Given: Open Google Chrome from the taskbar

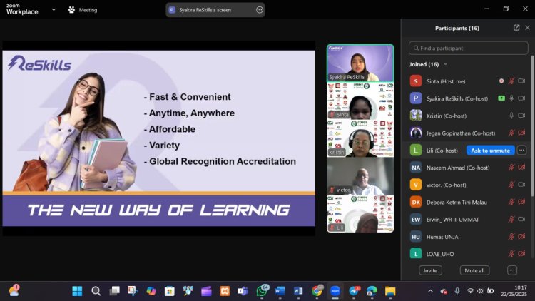Looking at the screenshot, I should pyautogui.click(x=317, y=291).
